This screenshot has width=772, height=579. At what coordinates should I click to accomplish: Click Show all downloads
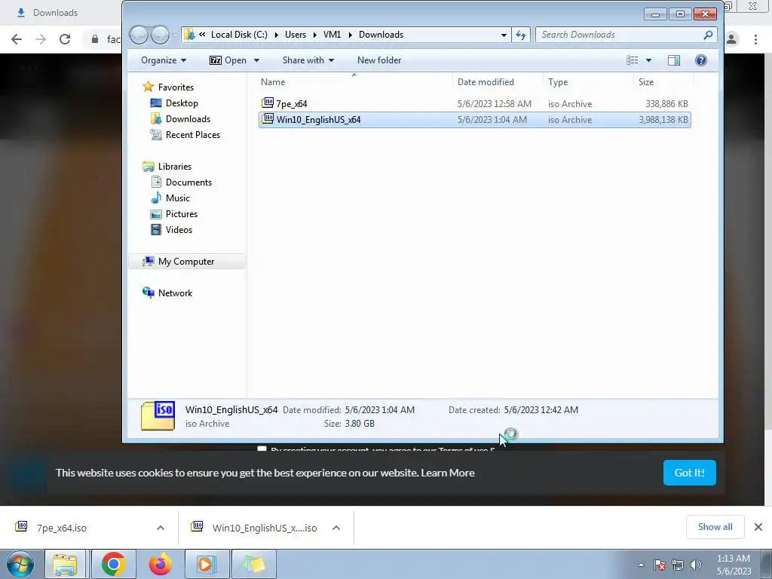coord(715,527)
